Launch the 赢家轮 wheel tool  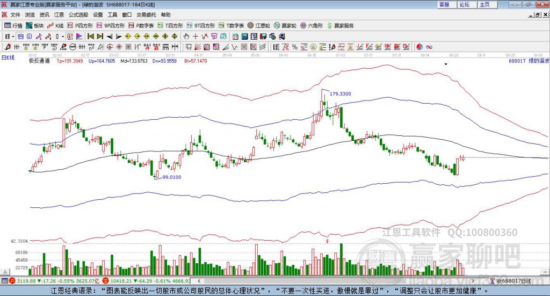click(285, 26)
